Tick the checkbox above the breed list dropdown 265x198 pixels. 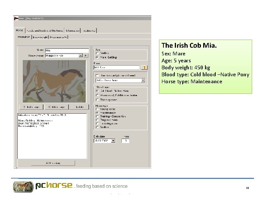97,76
